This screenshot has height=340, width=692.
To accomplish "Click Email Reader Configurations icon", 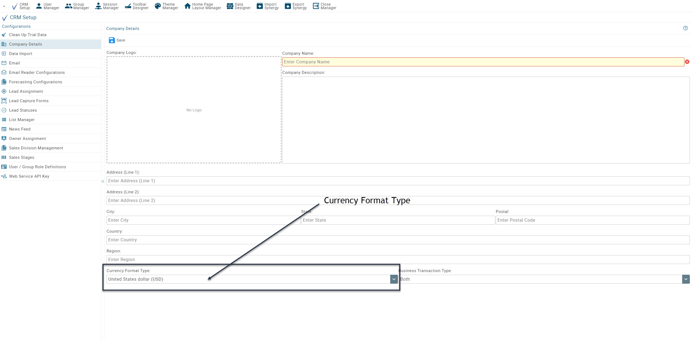I will pos(4,72).
